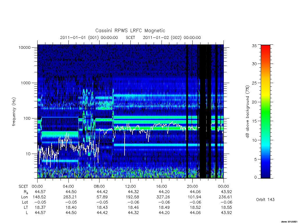Screen dimensions: 298x223
Task: Click the 5 label on color scale
Action: pos(256,159)
